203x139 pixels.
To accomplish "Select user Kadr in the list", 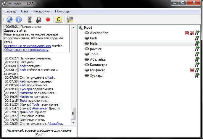I will pos(94,38).
